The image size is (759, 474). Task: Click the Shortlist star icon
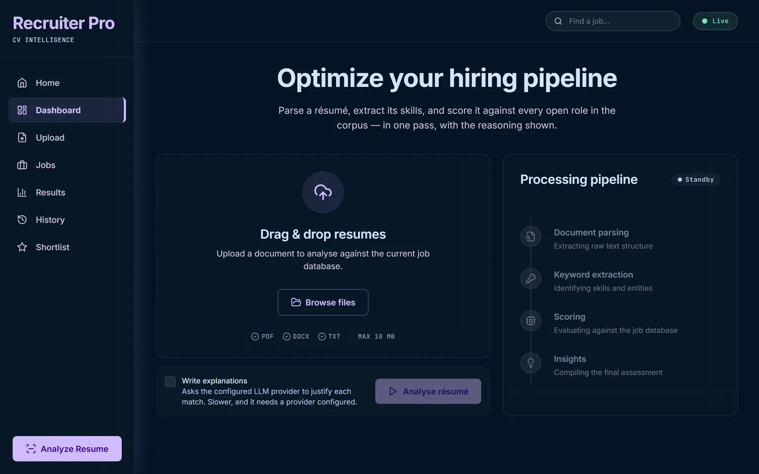[x=22, y=247]
